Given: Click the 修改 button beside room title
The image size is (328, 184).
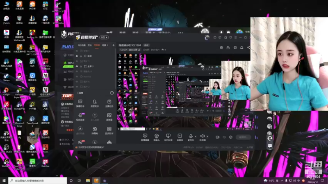Looking at the screenshot, I should [146, 45].
